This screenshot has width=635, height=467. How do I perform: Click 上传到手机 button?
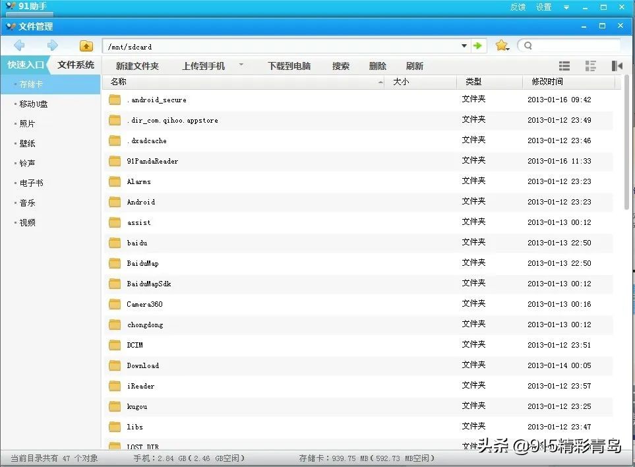click(x=203, y=66)
